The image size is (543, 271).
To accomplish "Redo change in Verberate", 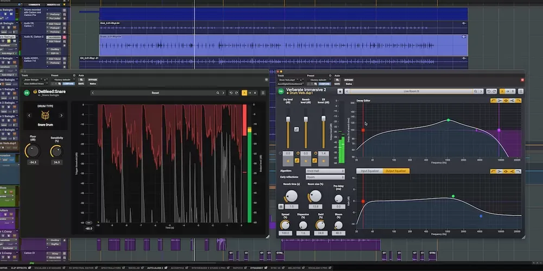I will coord(495,91).
